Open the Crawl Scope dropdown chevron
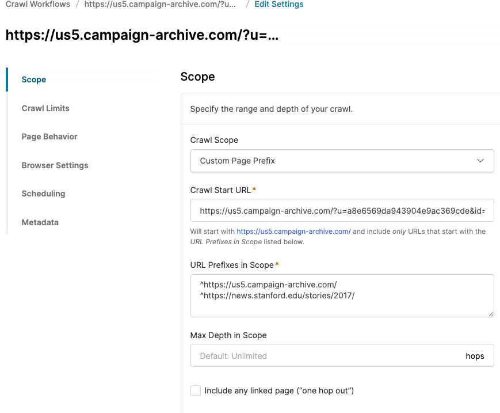This screenshot has width=500, height=413. (480, 161)
